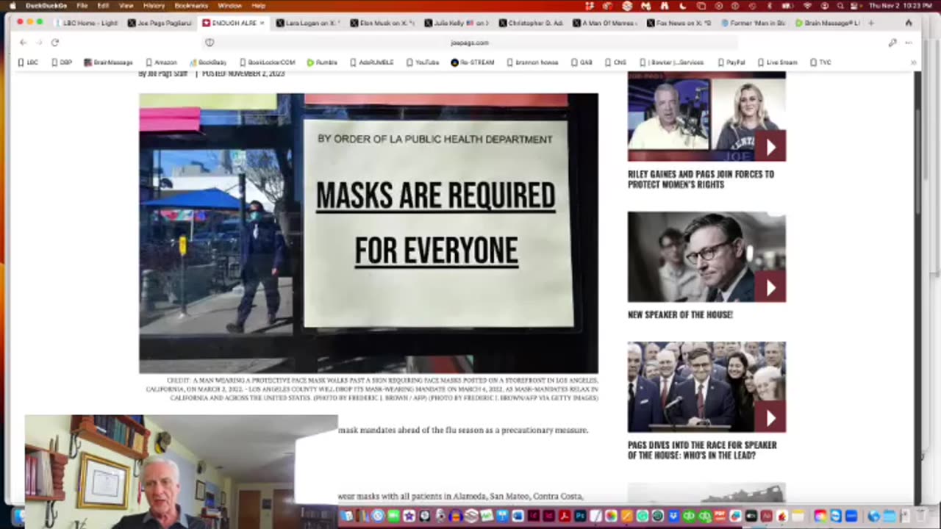Click the fire icon at the tab bar end
The width and height of the screenshot is (941, 529).
[x=909, y=23]
